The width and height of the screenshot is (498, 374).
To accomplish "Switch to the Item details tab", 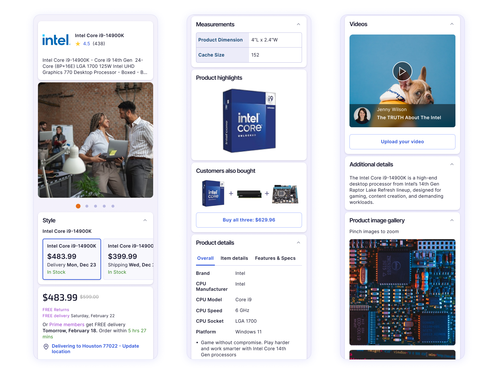I will coord(234,258).
